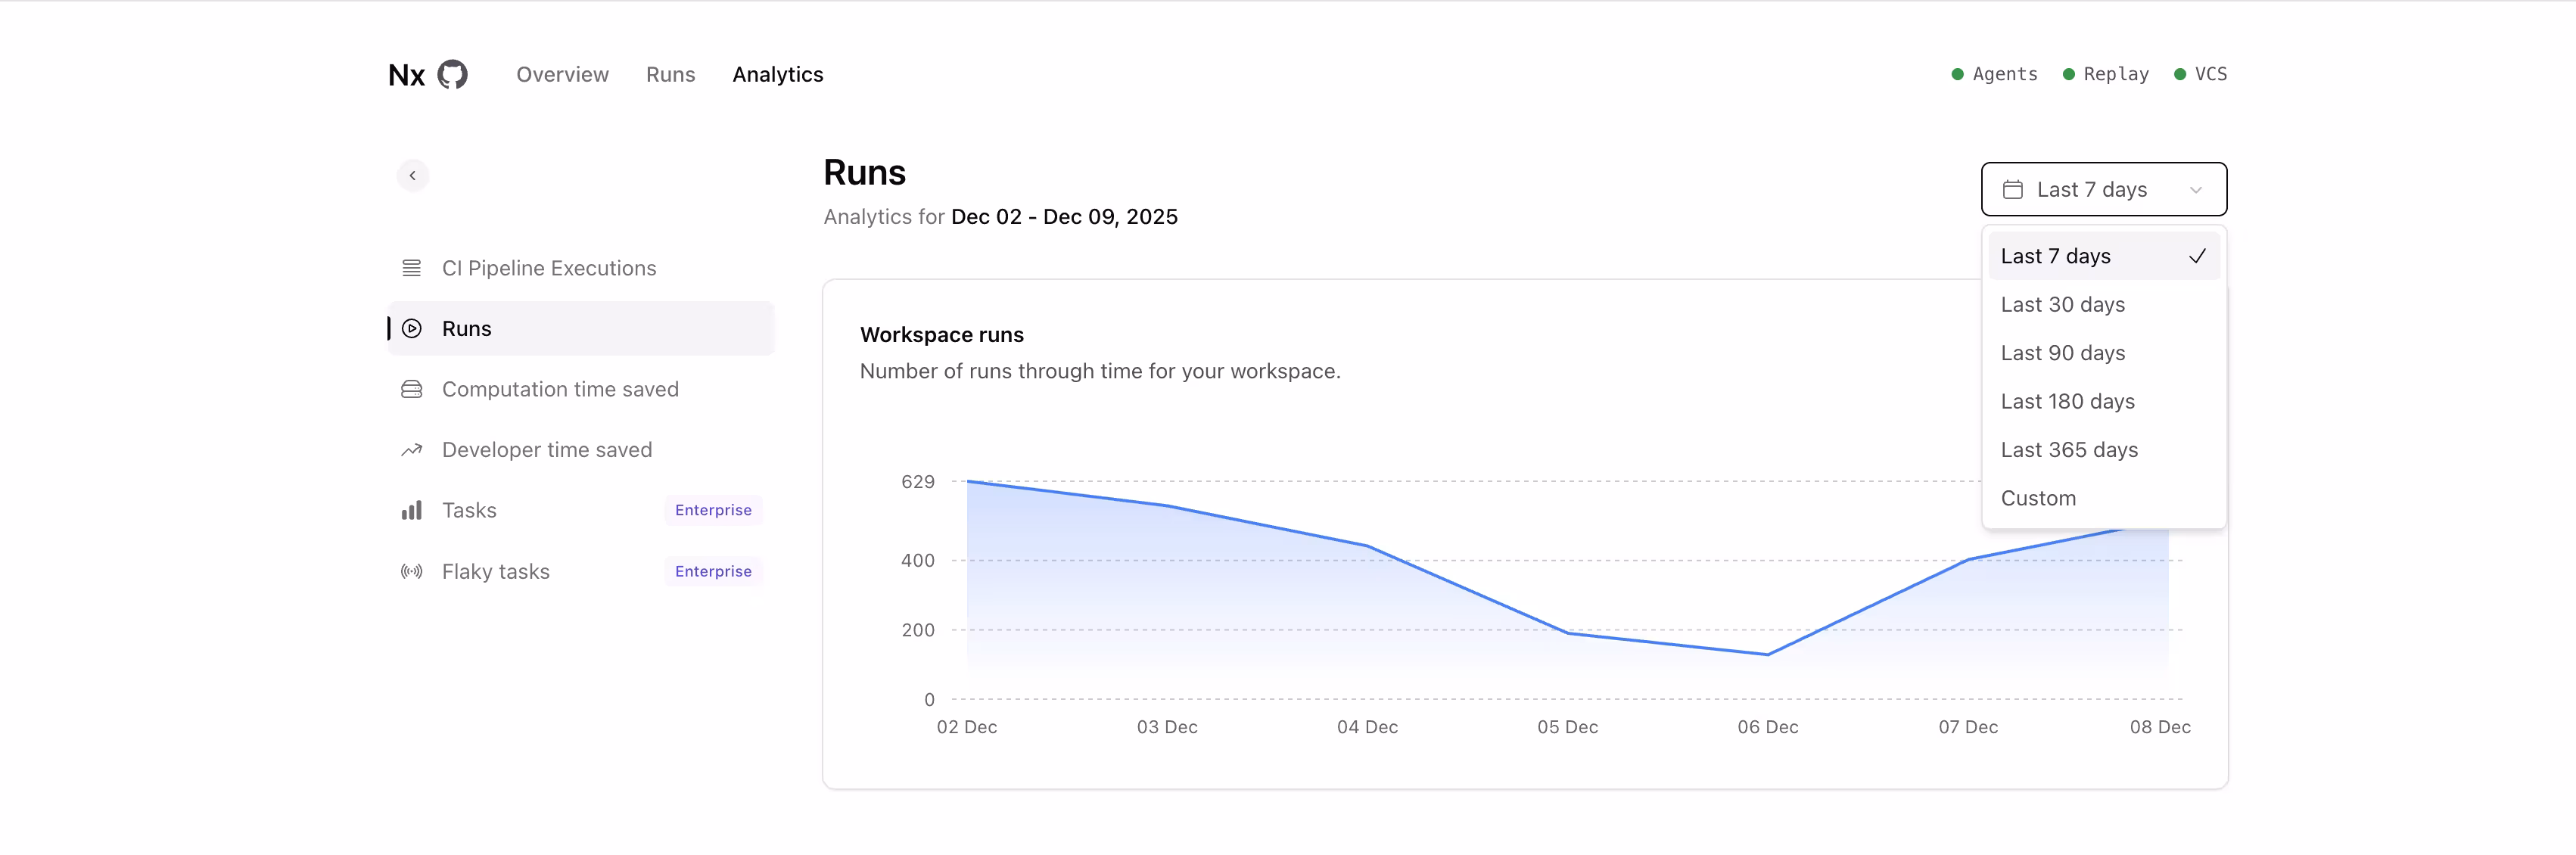Click the Flaky tasks broadcast icon

point(411,571)
